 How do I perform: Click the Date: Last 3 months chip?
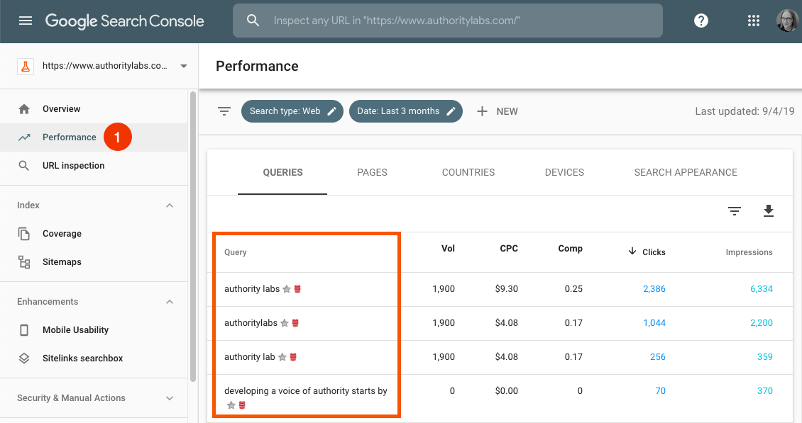tap(405, 111)
